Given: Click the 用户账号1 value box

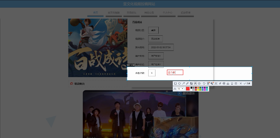Looking at the screenshot, I should [x=156, y=56].
